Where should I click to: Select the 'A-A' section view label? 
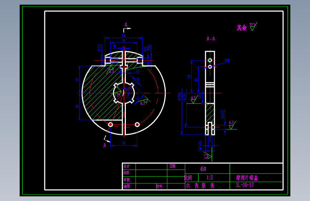(211, 39)
